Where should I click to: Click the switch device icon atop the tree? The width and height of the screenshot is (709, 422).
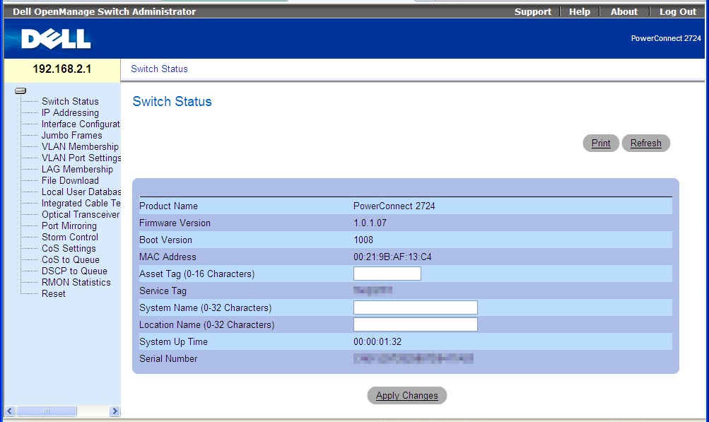(x=20, y=91)
